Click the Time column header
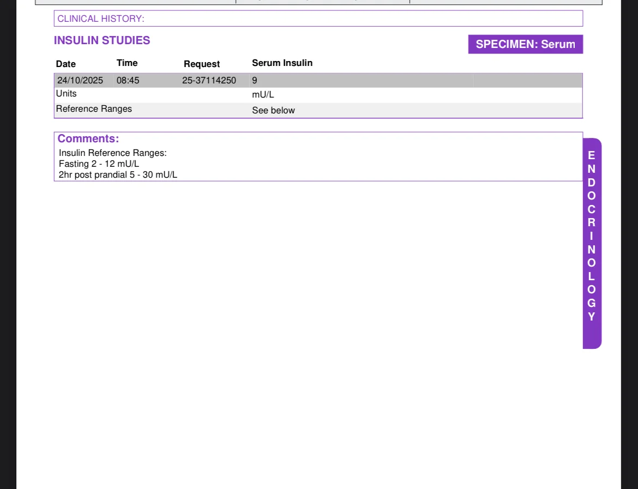This screenshot has width=638, height=489. tap(127, 63)
